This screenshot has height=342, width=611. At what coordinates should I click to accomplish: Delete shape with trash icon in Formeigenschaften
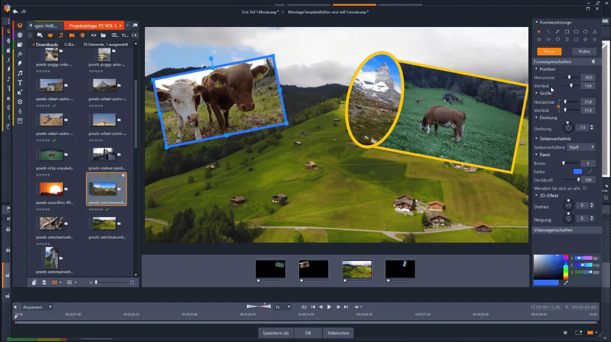594,62
